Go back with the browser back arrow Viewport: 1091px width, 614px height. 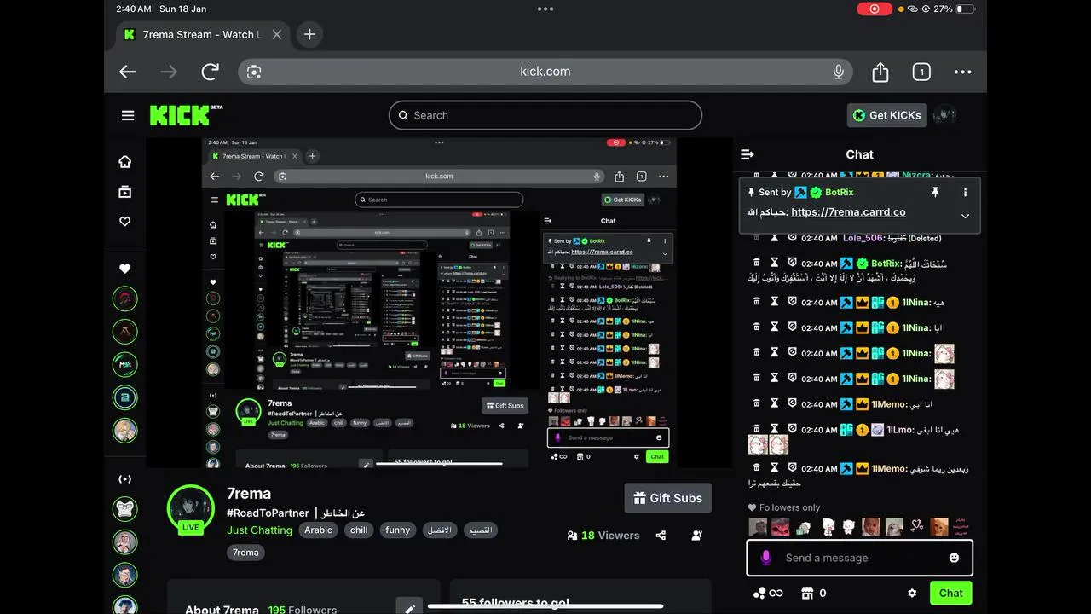128,72
